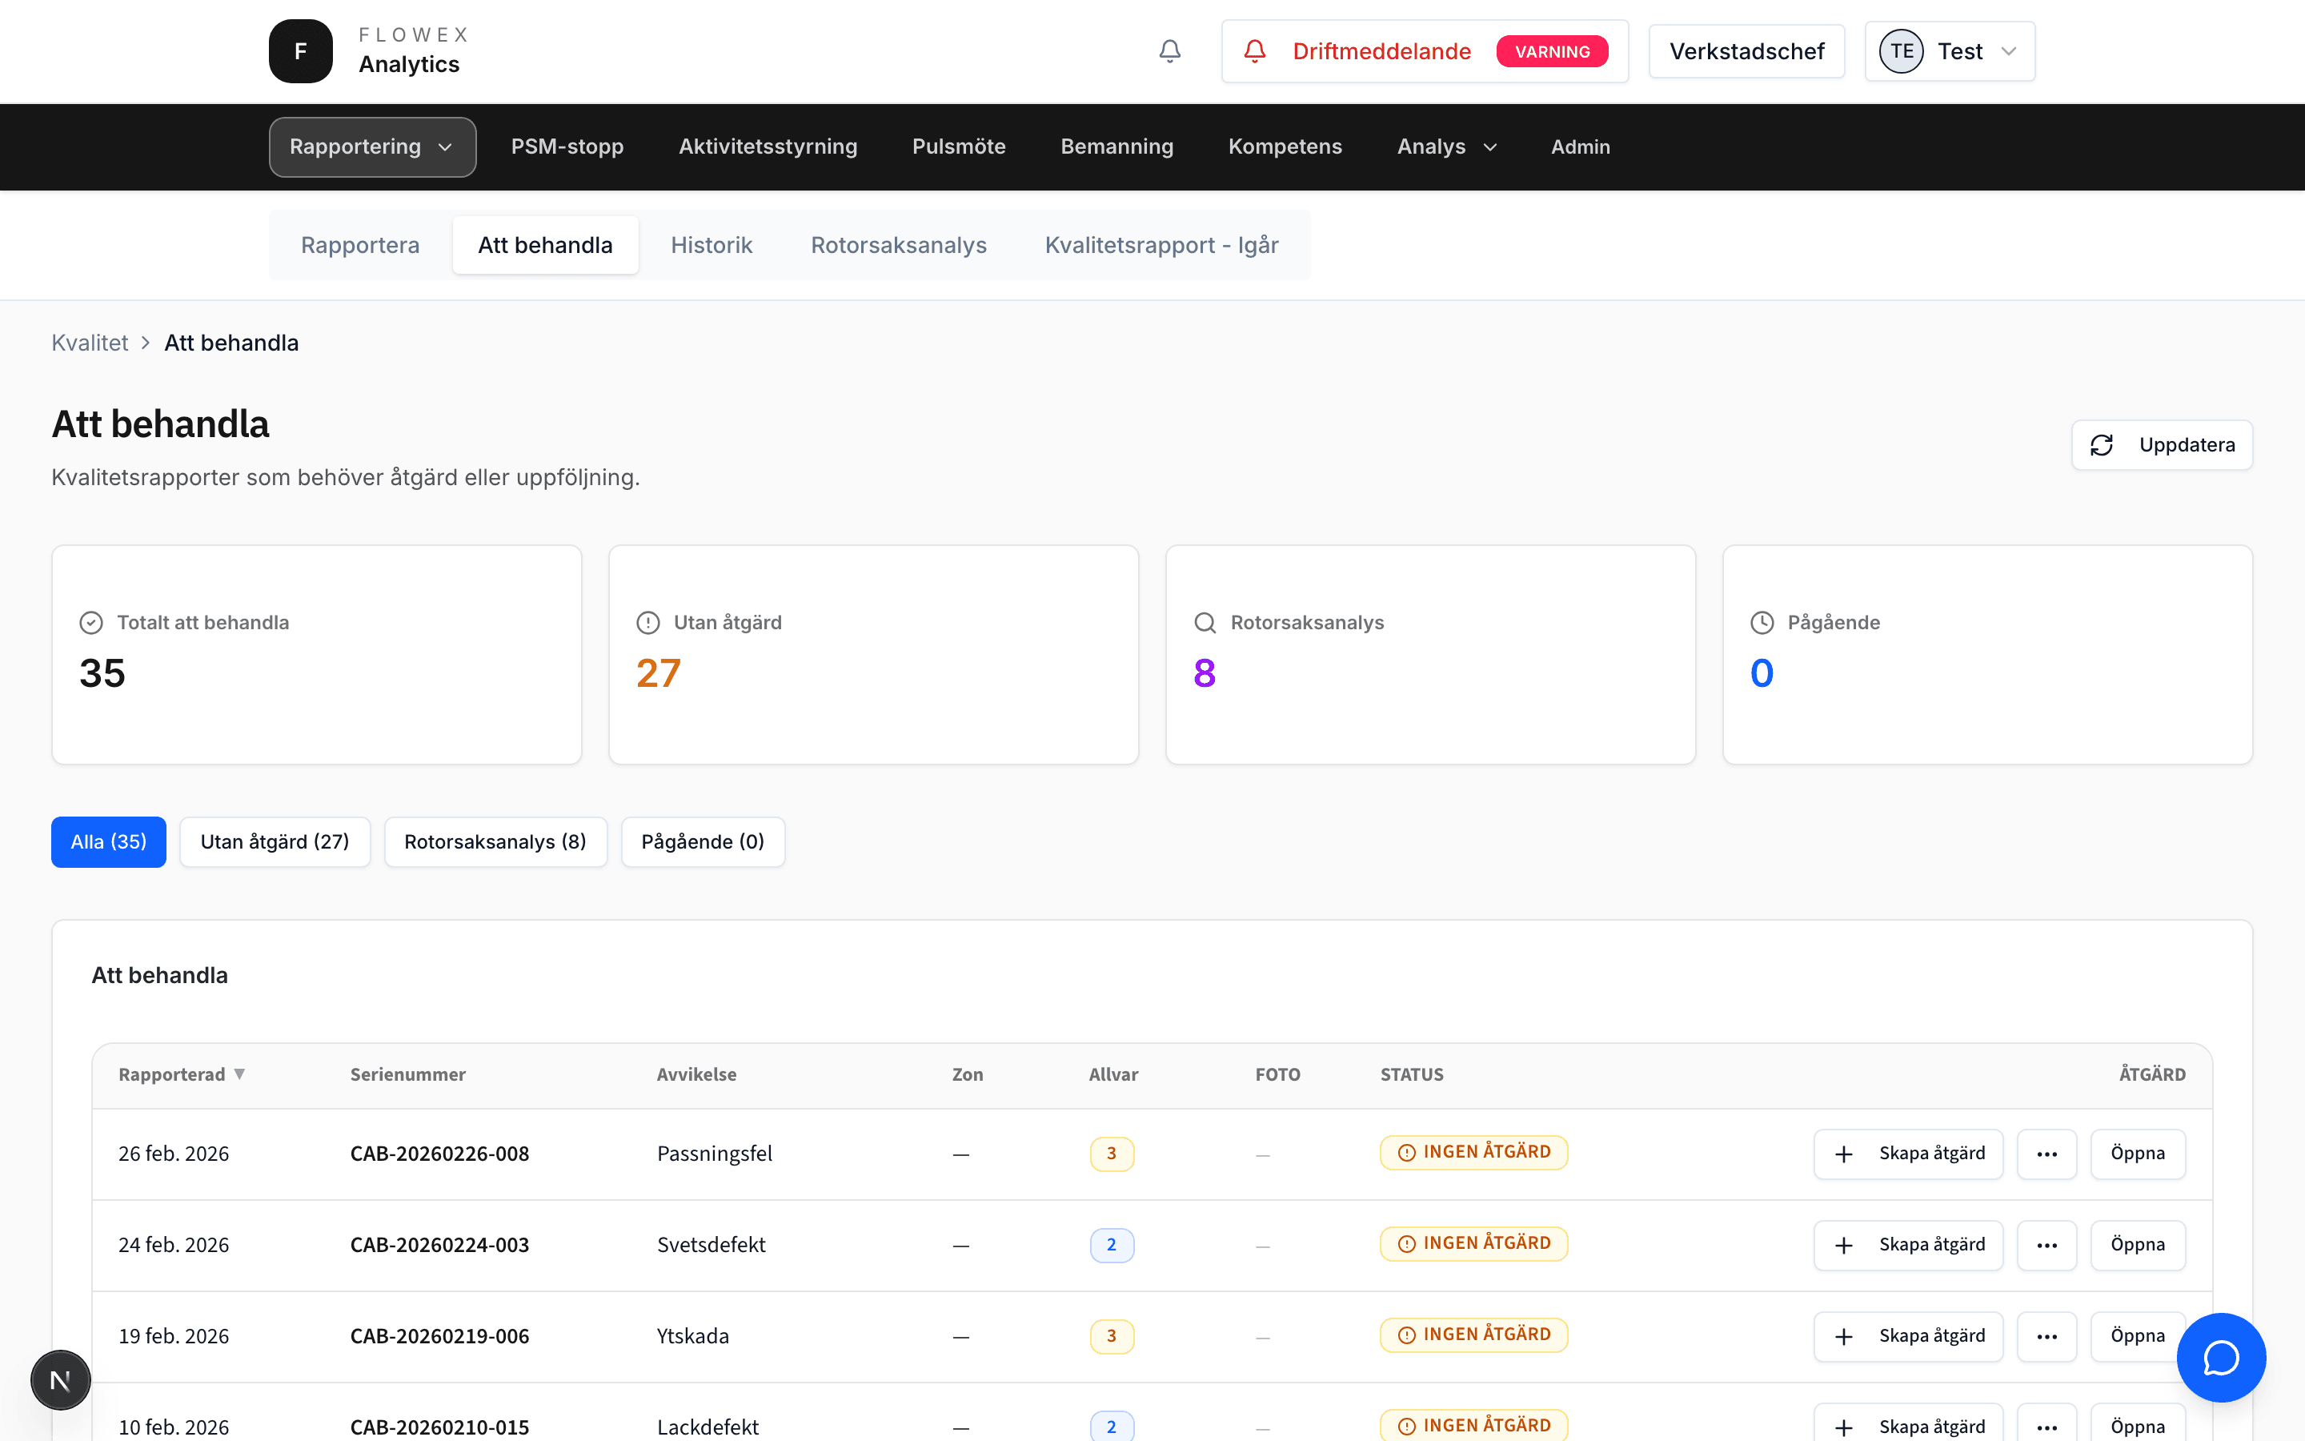This screenshot has height=1441, width=2305.
Task: Open more options for CAB-20260226-008
Action: (x=2046, y=1154)
